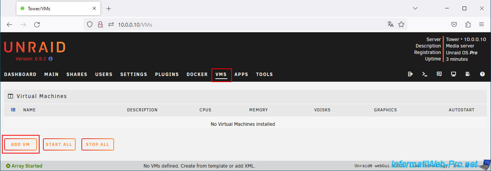The height and width of the screenshot is (171, 491).
Task: Open the TOOLS menu item
Action: (264, 74)
